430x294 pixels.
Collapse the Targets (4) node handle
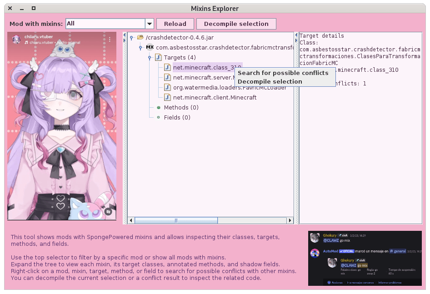tap(150, 58)
